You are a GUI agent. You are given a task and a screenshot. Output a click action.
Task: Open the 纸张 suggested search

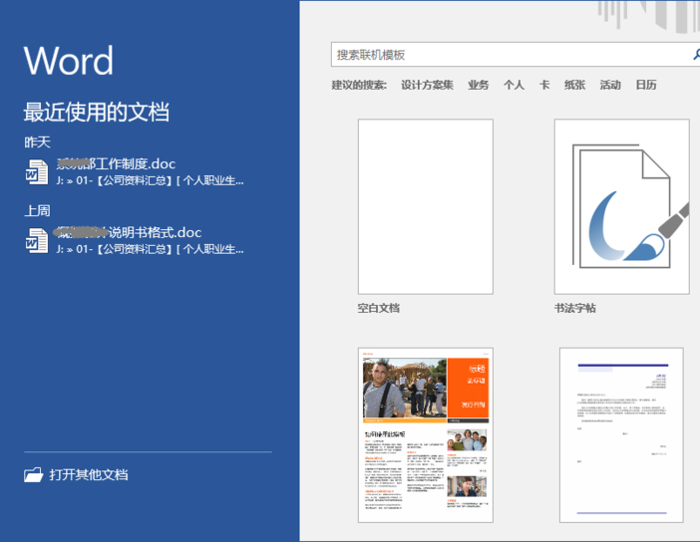point(574,86)
